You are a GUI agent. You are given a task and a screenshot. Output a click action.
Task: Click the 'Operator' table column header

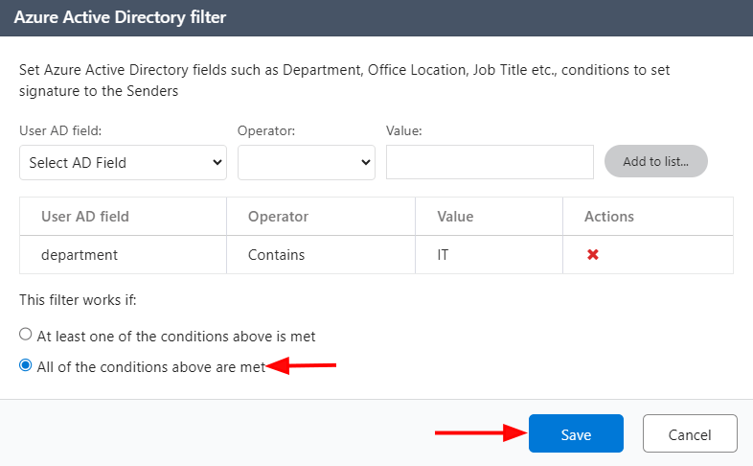tap(278, 217)
